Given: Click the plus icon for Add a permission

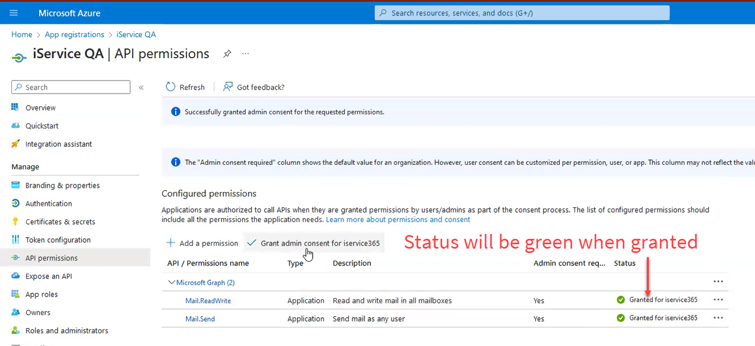Looking at the screenshot, I should 171,243.
